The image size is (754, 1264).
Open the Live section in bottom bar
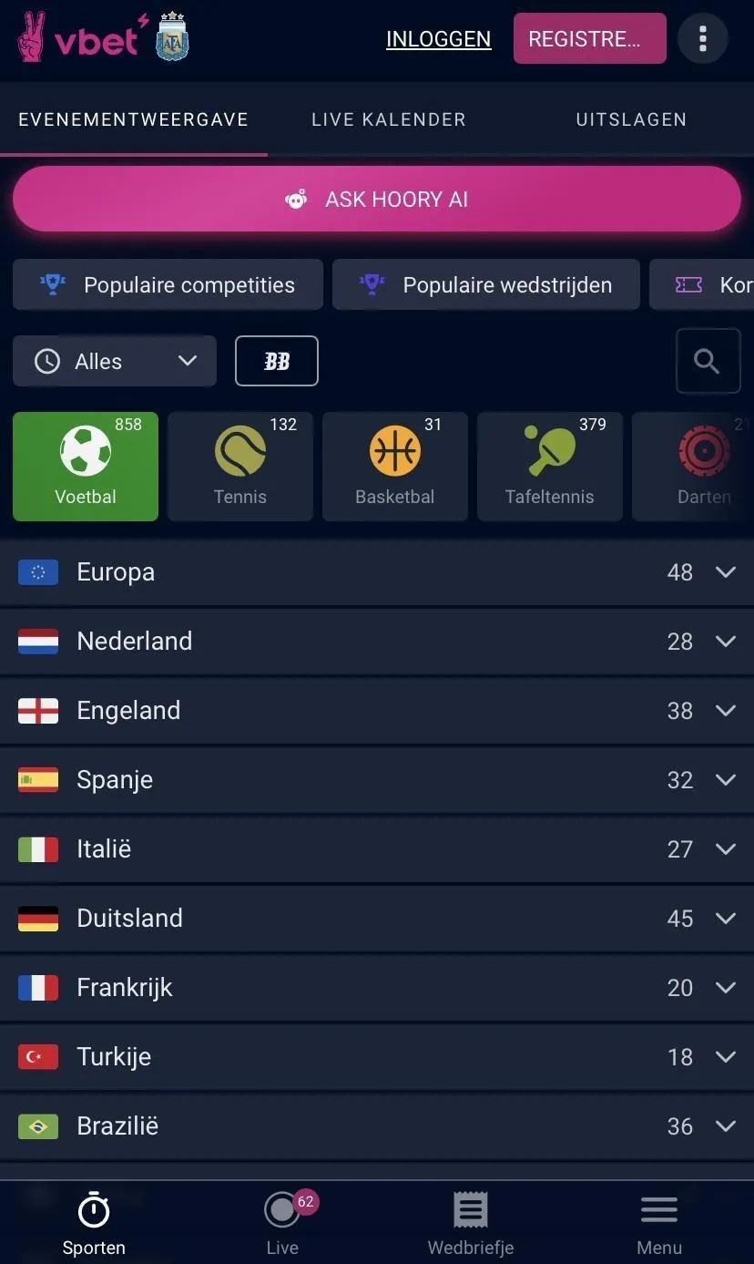282,1222
